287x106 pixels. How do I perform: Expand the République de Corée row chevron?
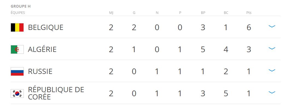tap(272, 92)
